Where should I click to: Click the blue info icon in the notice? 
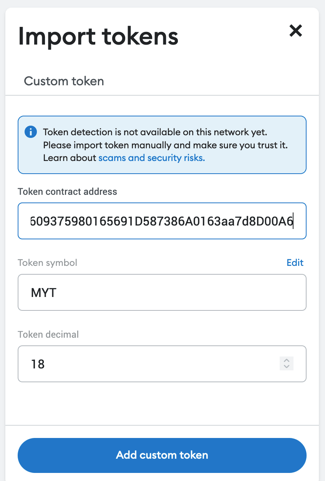30,132
